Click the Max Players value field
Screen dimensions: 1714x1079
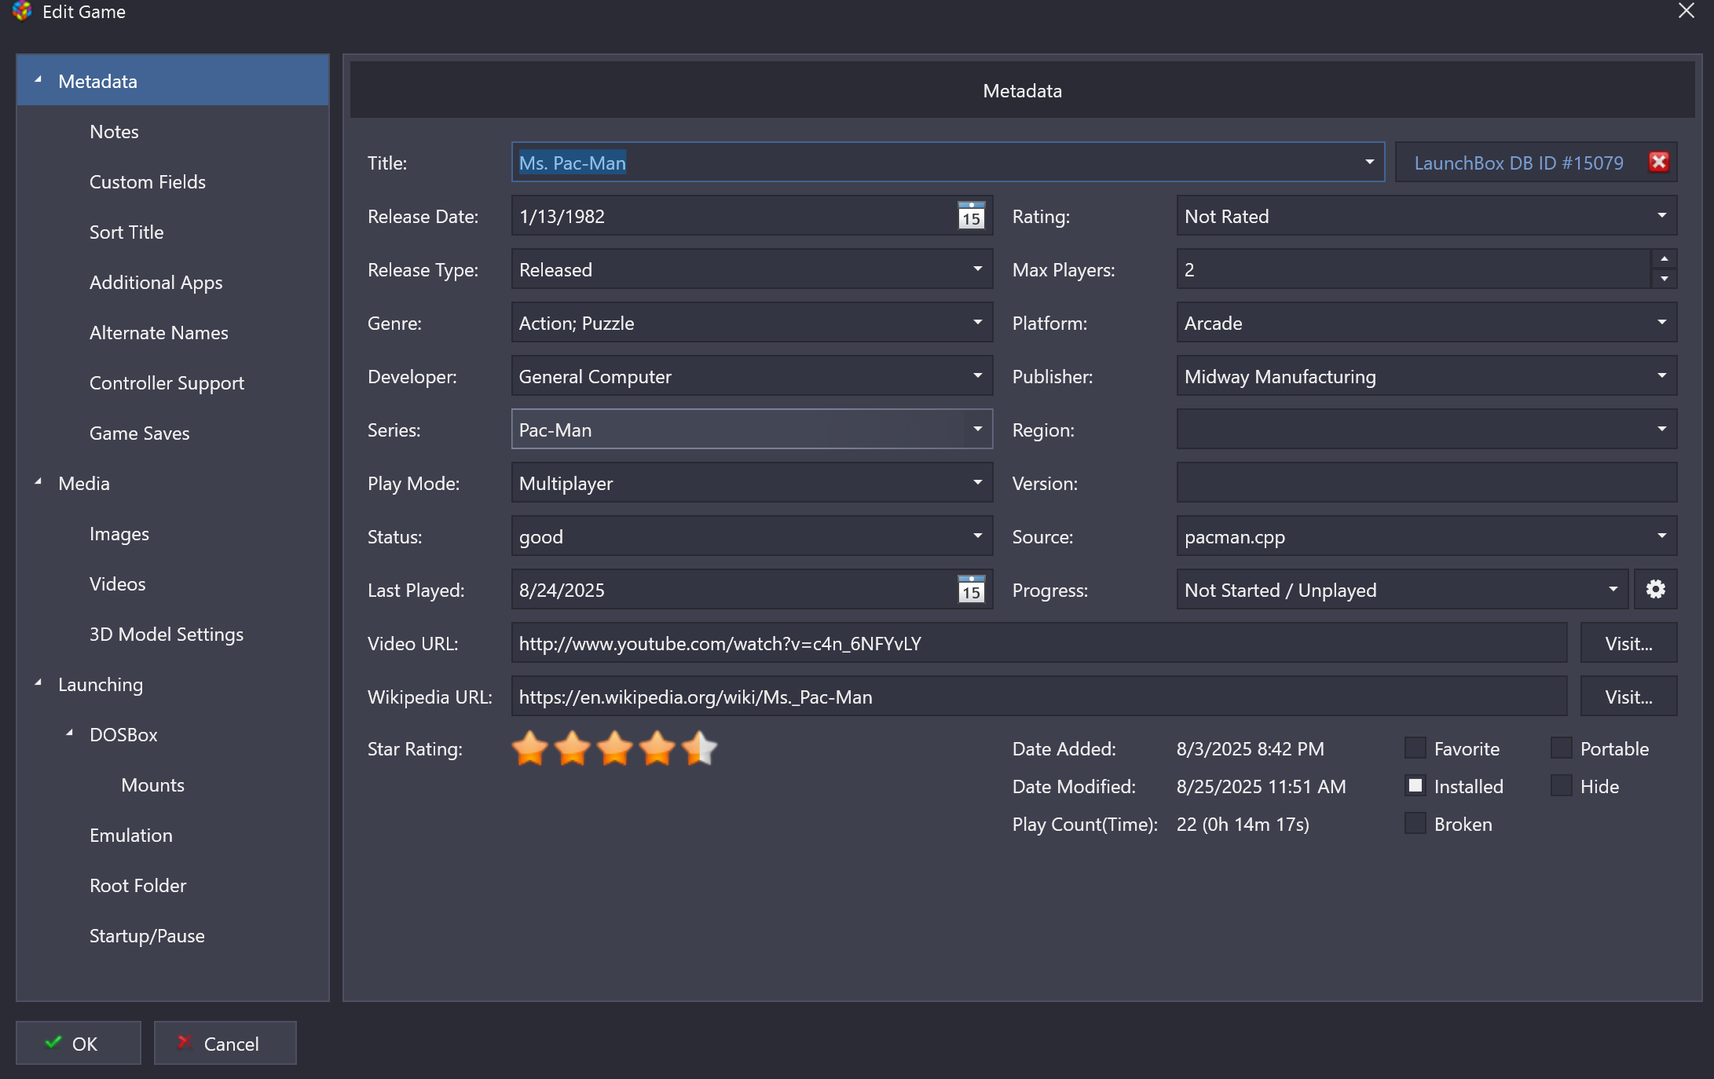click(1414, 269)
